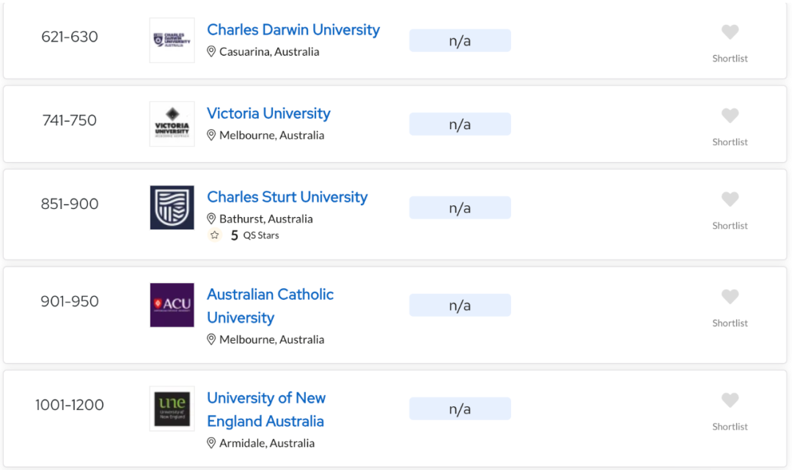Click the QS Stars star icon
Screen dimensions: 792x470
(215, 235)
